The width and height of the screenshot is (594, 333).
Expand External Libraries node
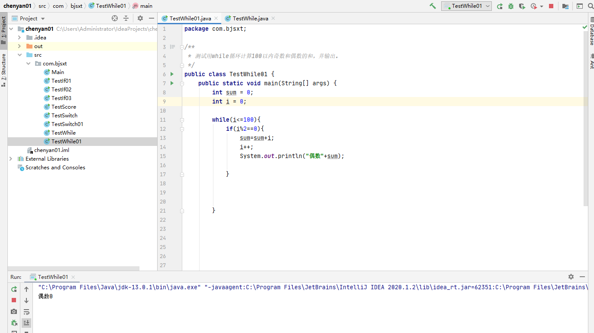(11, 159)
